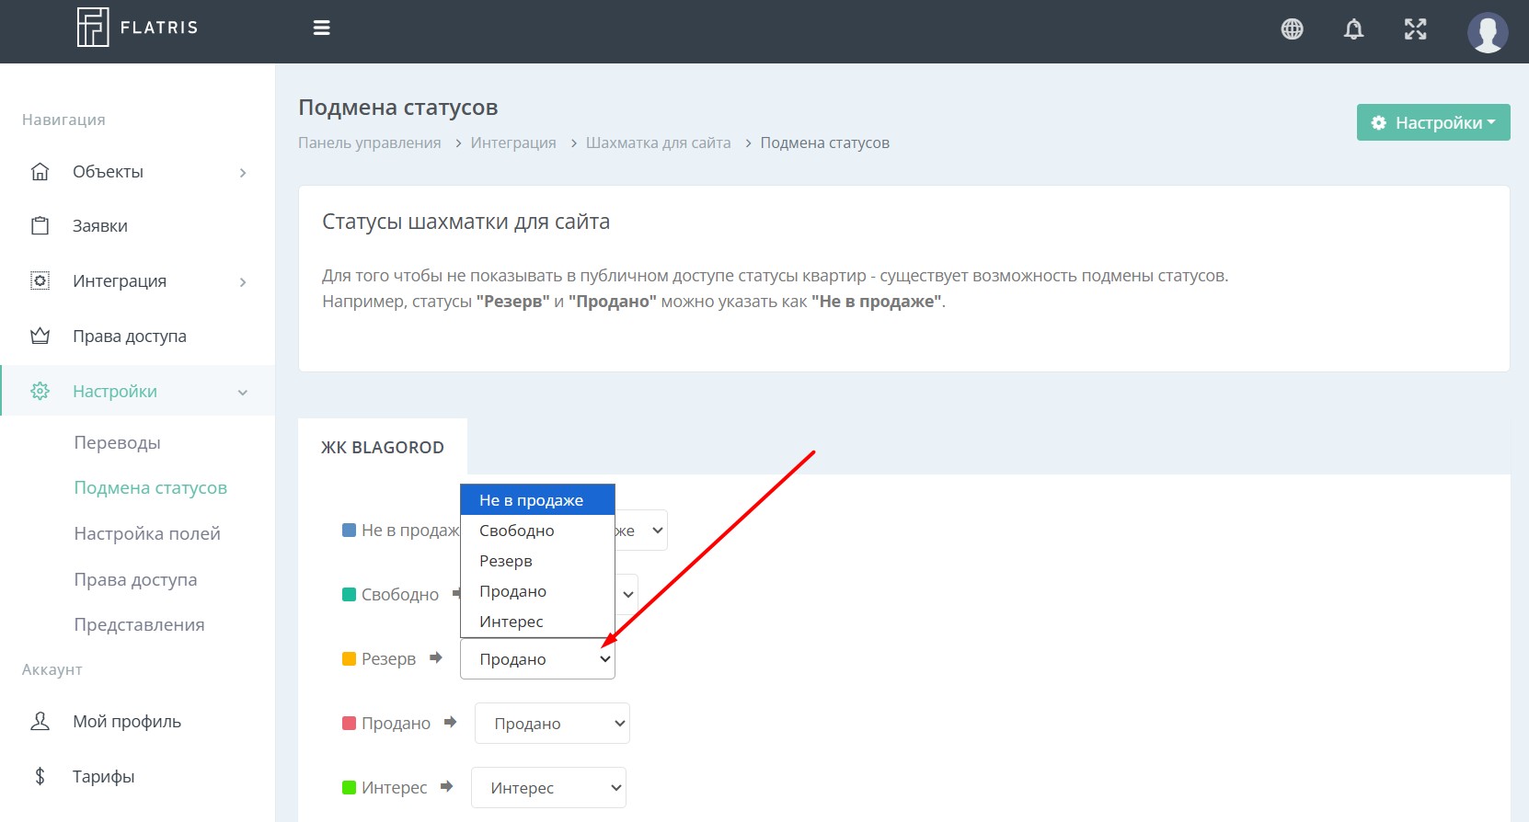Click the Заявки clipboard icon

[x=40, y=226]
